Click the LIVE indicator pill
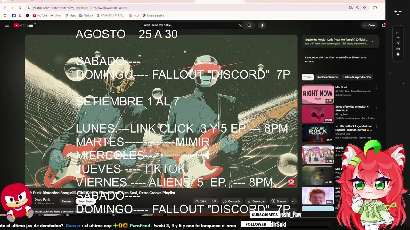 (398, 43)
